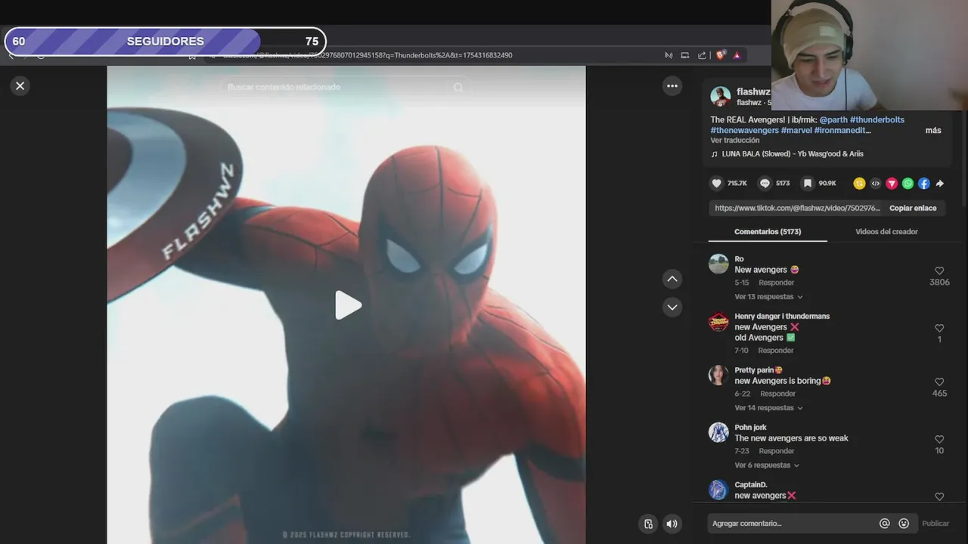The width and height of the screenshot is (968, 544).
Task: Switch to Comentarios (5173) tab
Action: (x=768, y=232)
